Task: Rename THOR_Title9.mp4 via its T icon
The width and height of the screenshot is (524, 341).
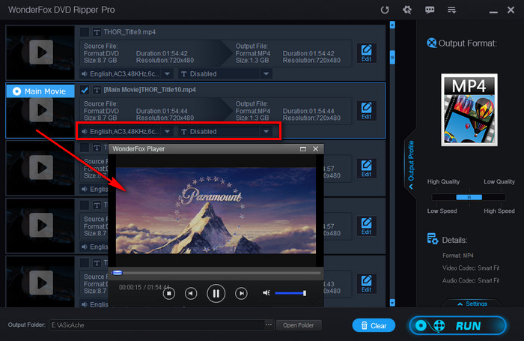Action: click(97, 32)
